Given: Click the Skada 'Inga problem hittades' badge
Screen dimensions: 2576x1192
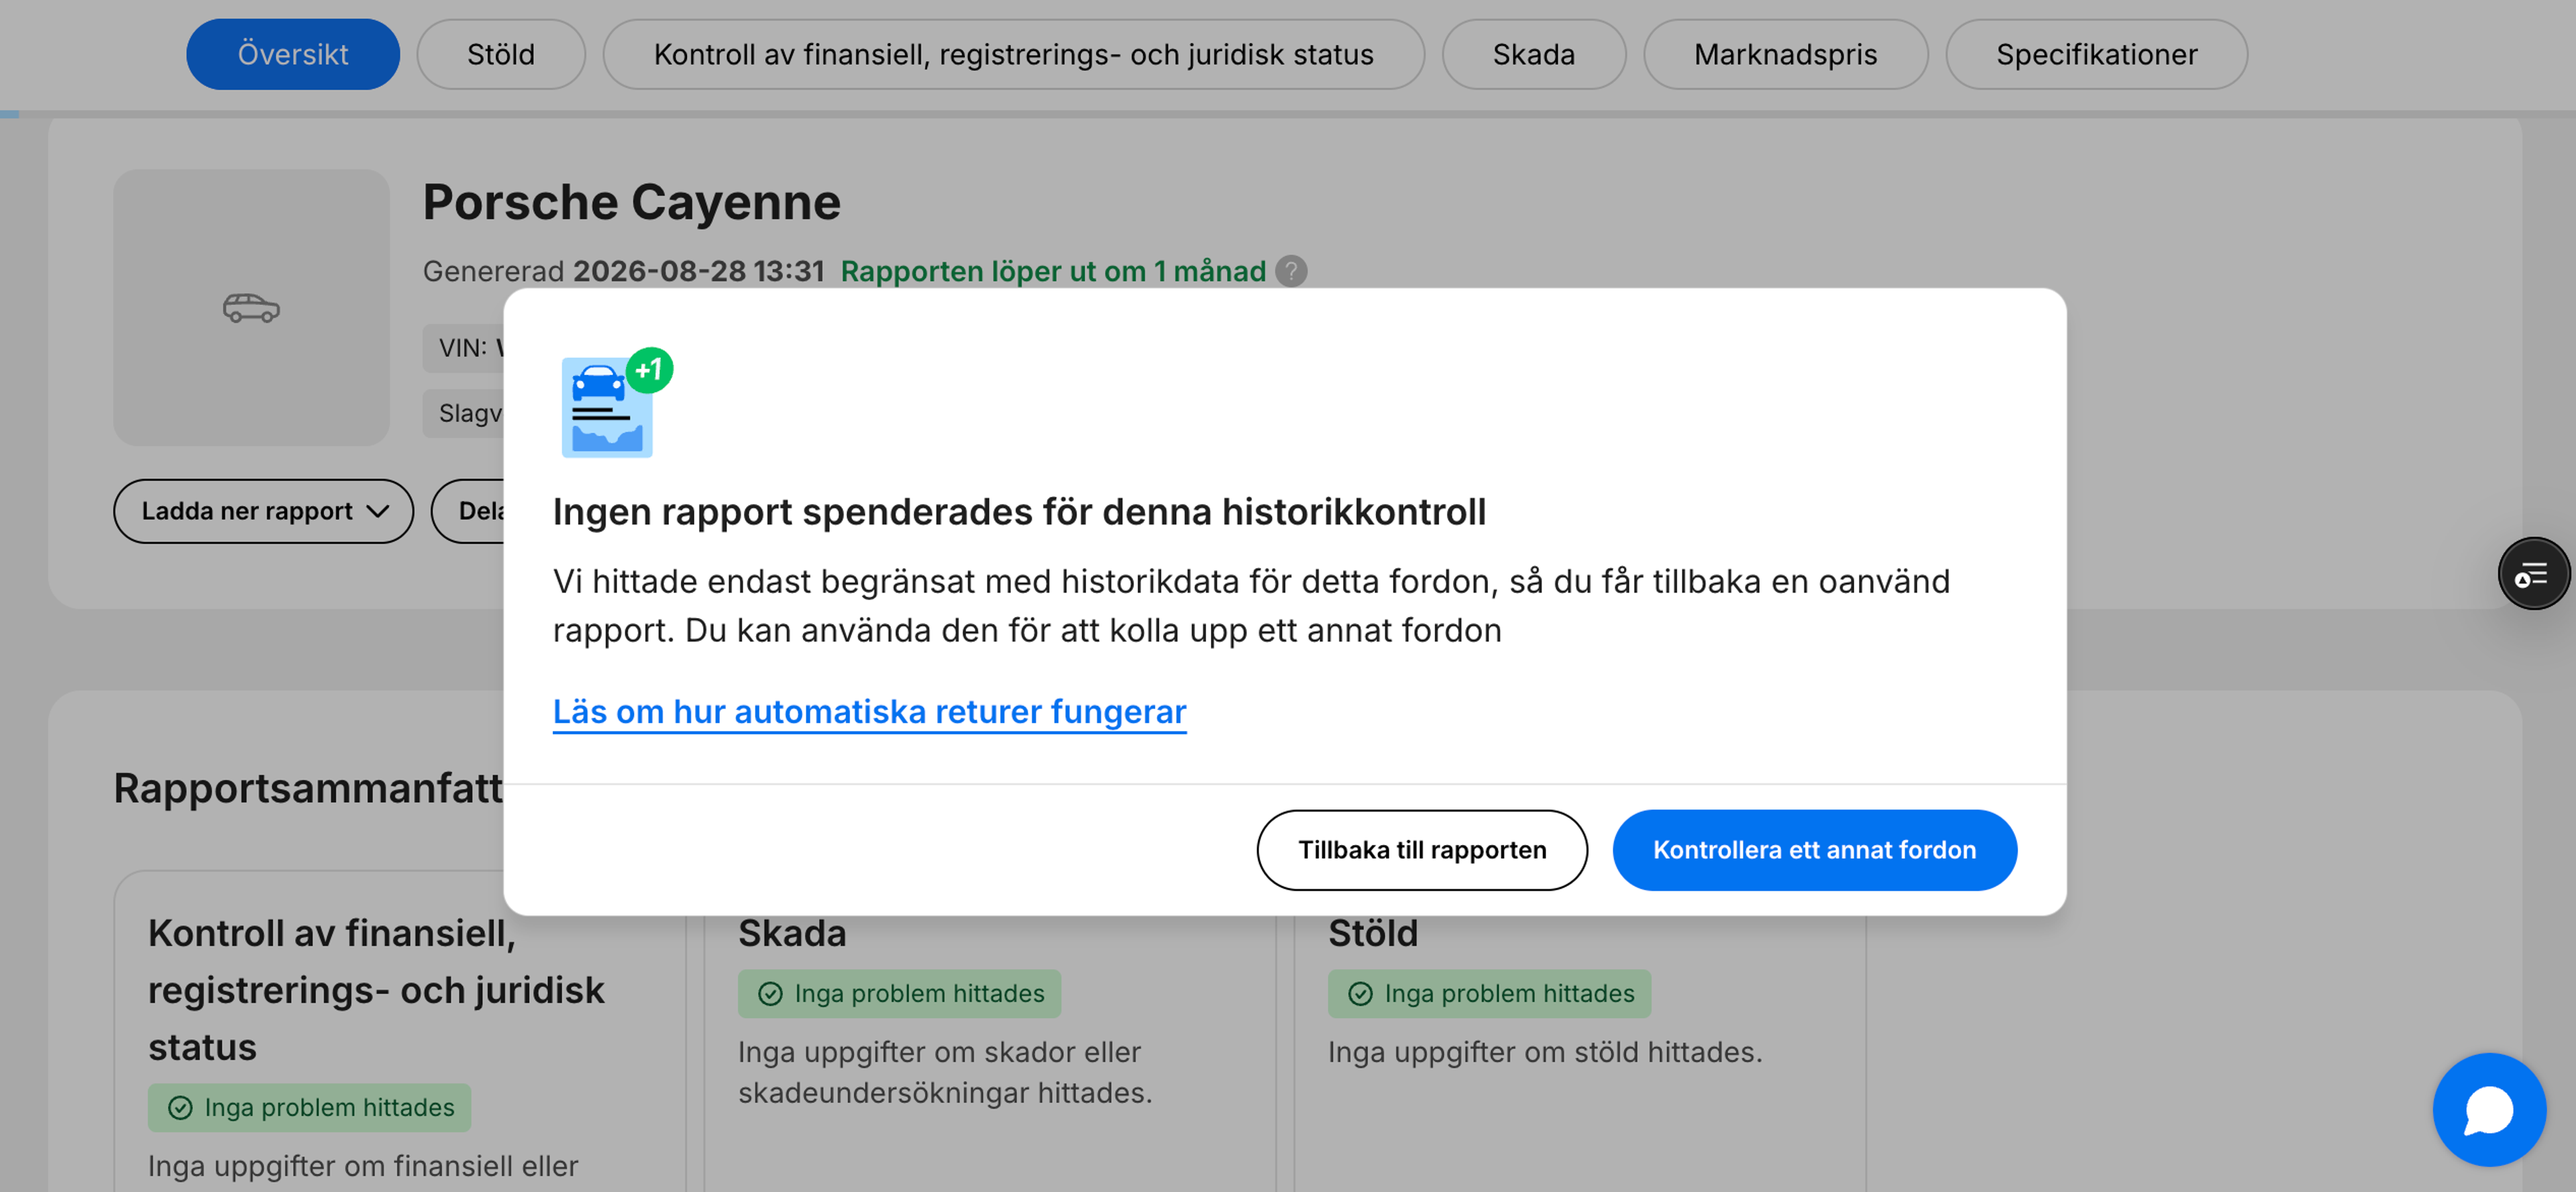Looking at the screenshot, I should click(x=899, y=994).
